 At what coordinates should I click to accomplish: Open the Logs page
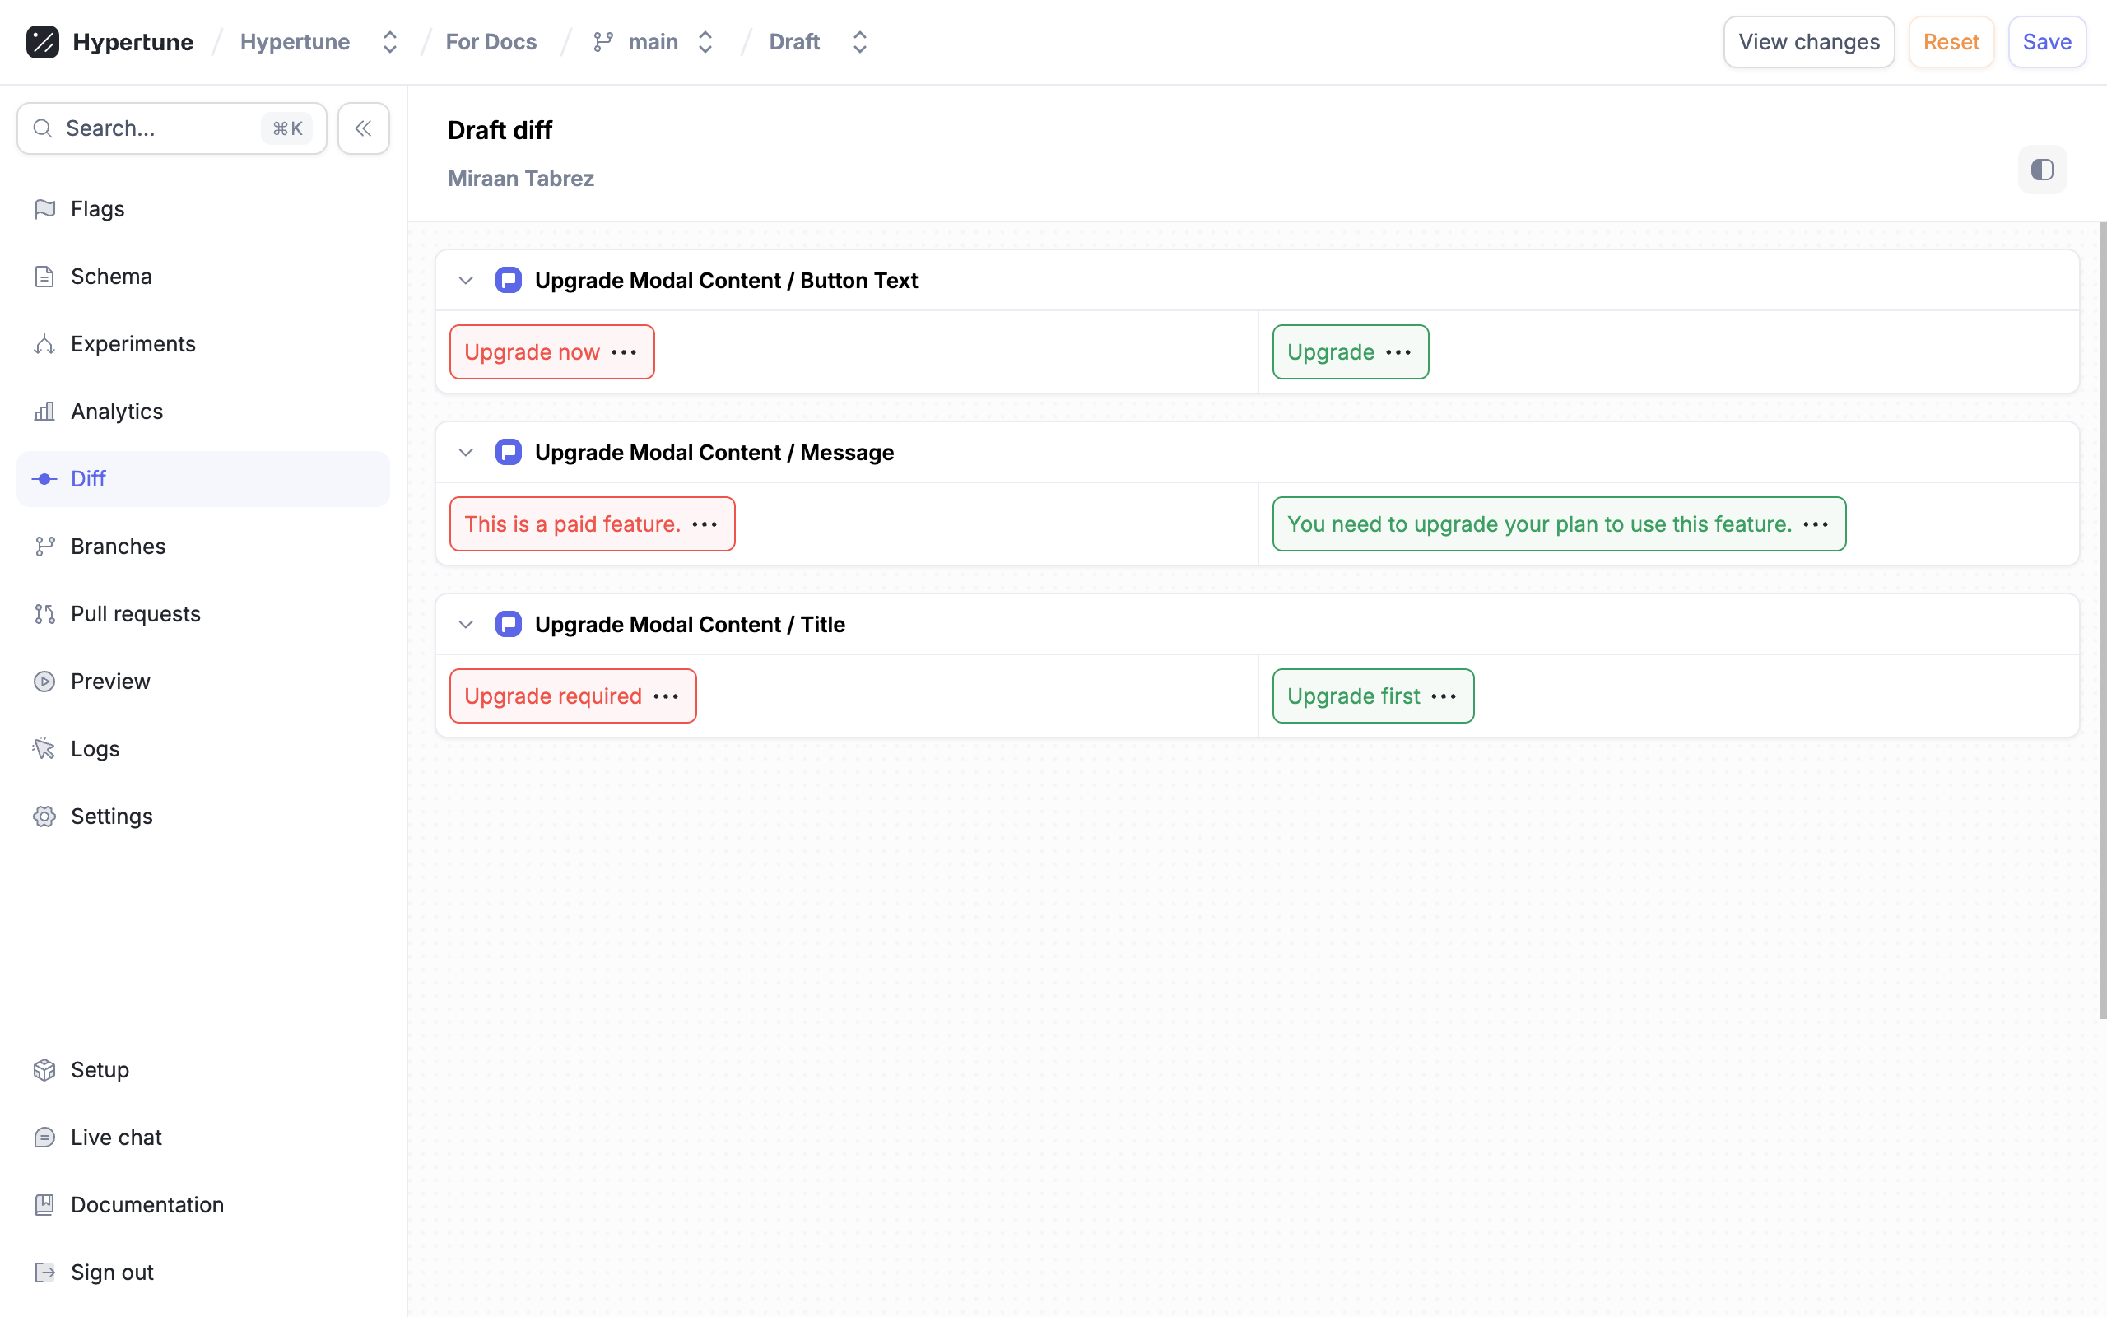95,749
